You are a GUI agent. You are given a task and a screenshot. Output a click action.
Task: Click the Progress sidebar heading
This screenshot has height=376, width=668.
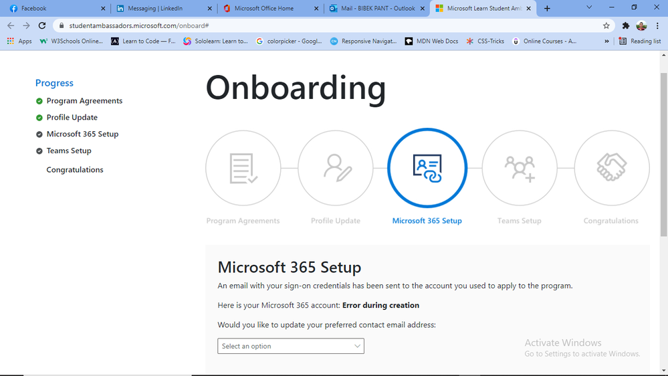tap(54, 83)
